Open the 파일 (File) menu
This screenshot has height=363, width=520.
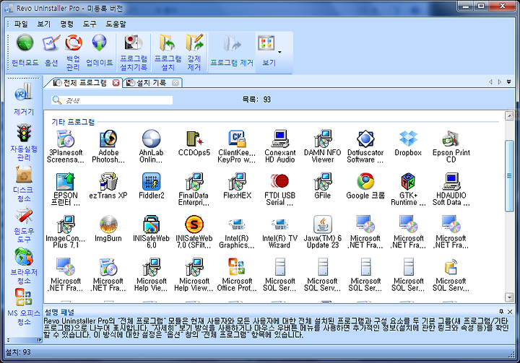coord(21,24)
